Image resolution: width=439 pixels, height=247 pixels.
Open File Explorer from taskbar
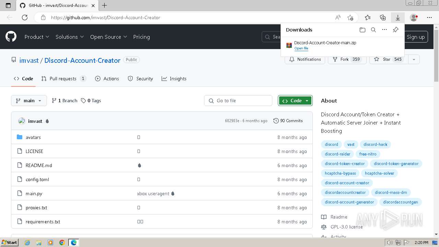click(x=39, y=243)
